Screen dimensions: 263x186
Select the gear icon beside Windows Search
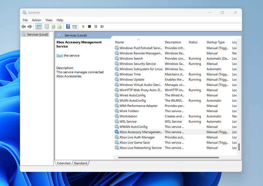click(x=117, y=58)
